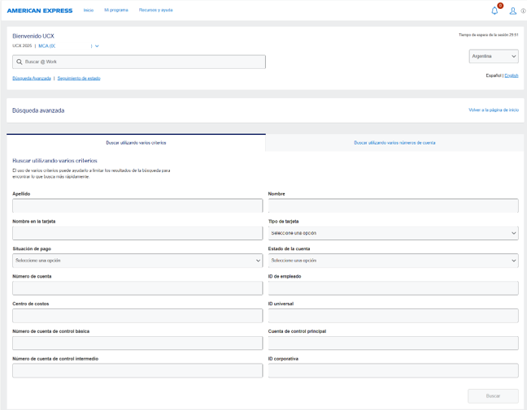This screenshot has width=527, height=410.
Task: Go to the Inicio menu
Action: (89, 10)
